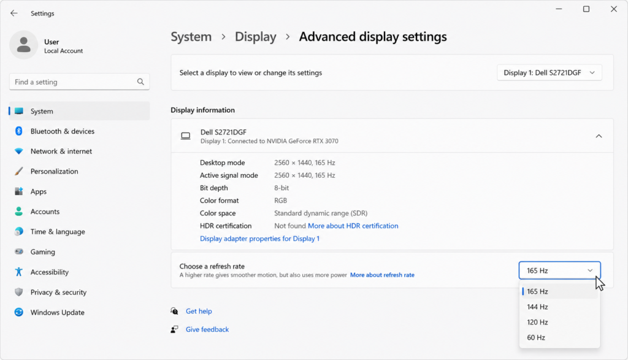The width and height of the screenshot is (628, 360).
Task: Go to Network & internet settings
Action: [79, 151]
